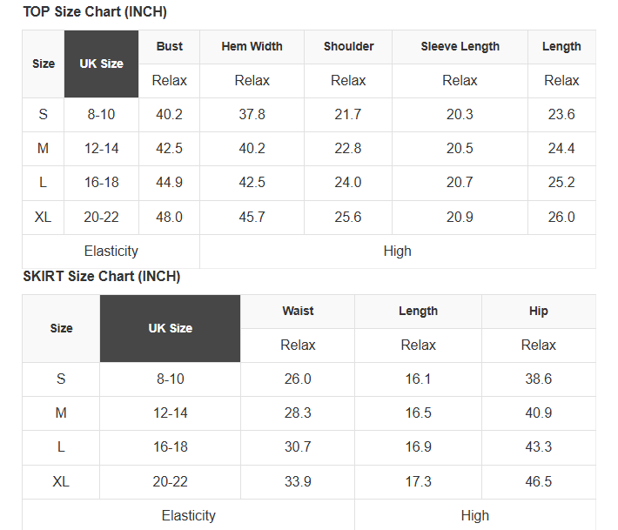618x530 pixels.
Task: Click the Elasticity label in the TOP chart
Action: 111,251
